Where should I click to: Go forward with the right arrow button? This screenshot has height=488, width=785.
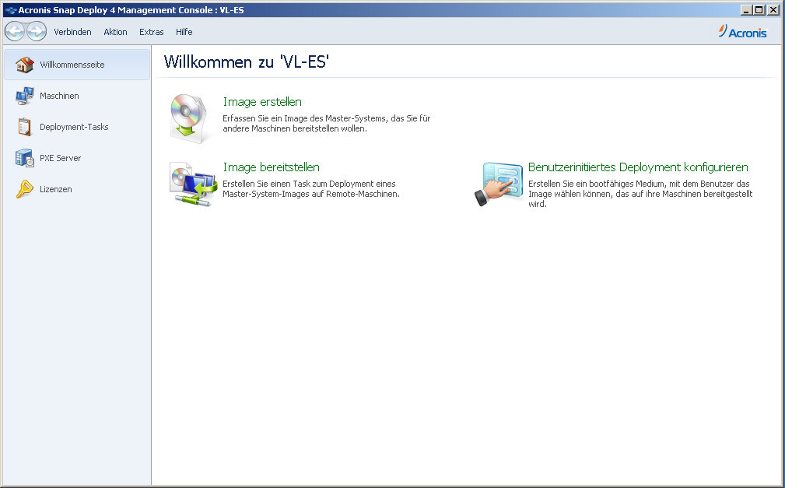[x=37, y=31]
